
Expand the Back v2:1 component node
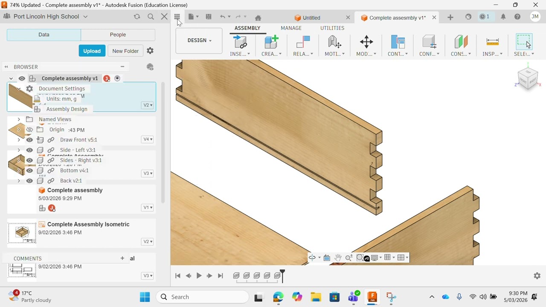tap(19, 181)
